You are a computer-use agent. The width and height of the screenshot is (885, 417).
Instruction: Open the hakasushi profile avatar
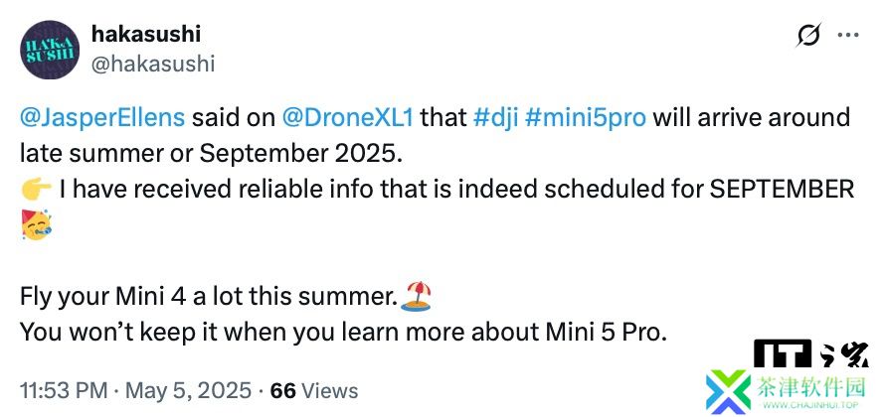point(50,50)
